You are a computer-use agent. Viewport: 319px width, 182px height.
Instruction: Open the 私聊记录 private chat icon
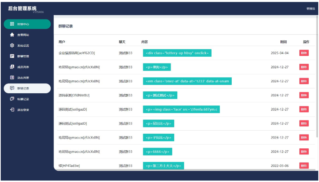click(x=12, y=99)
